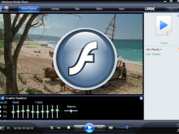Click the Balance slider
179x134 pixels.
[71, 111]
